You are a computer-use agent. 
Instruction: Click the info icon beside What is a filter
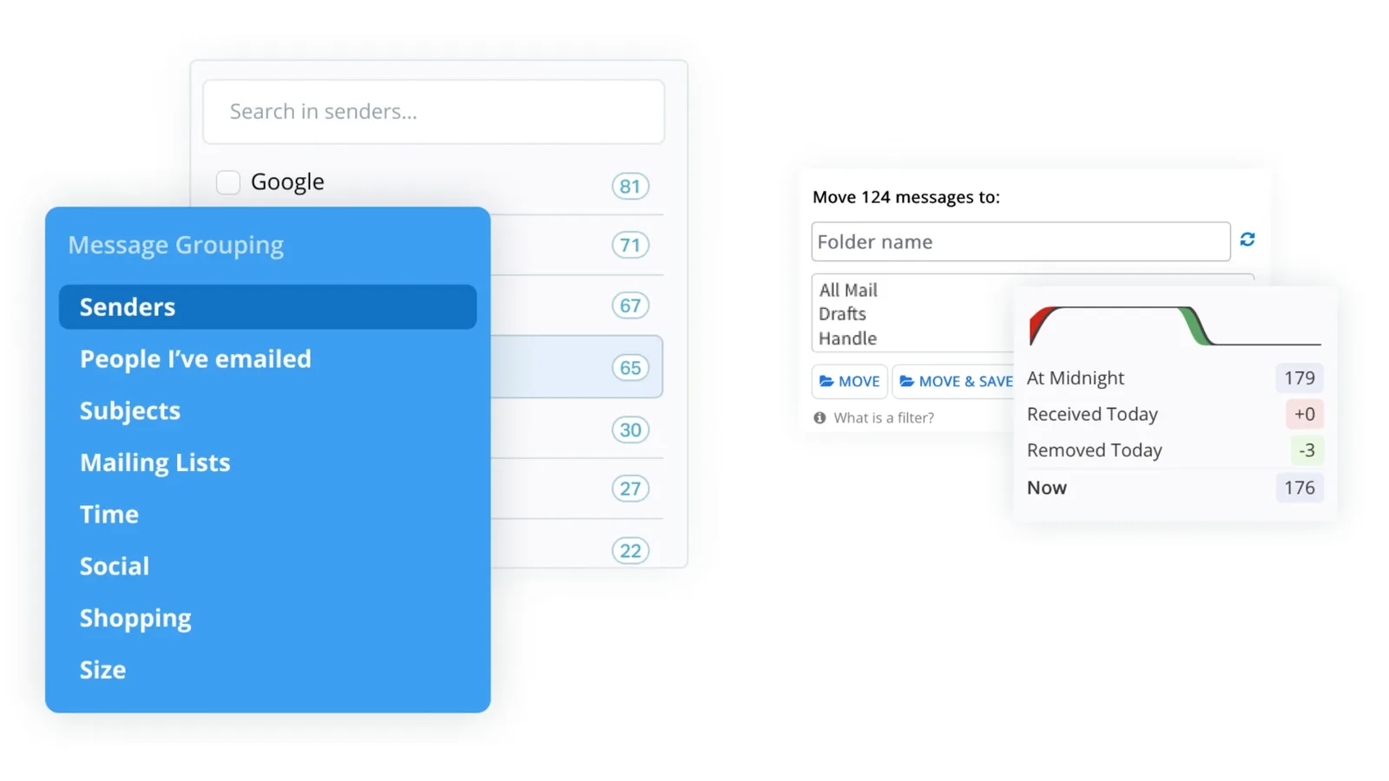(x=820, y=417)
